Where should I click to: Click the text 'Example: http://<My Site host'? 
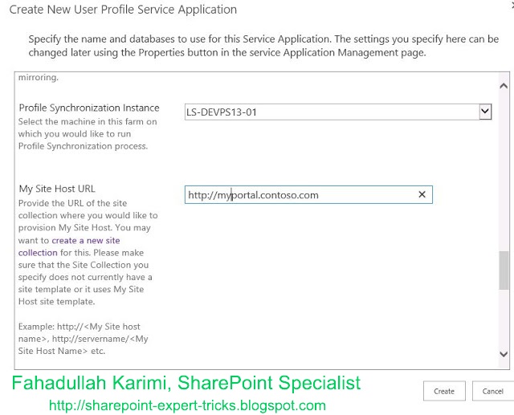pyautogui.click(x=80, y=327)
